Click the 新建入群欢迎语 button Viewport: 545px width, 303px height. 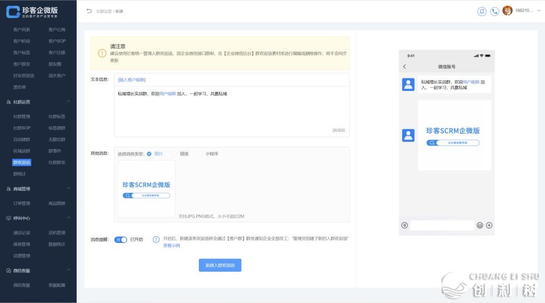point(220,265)
